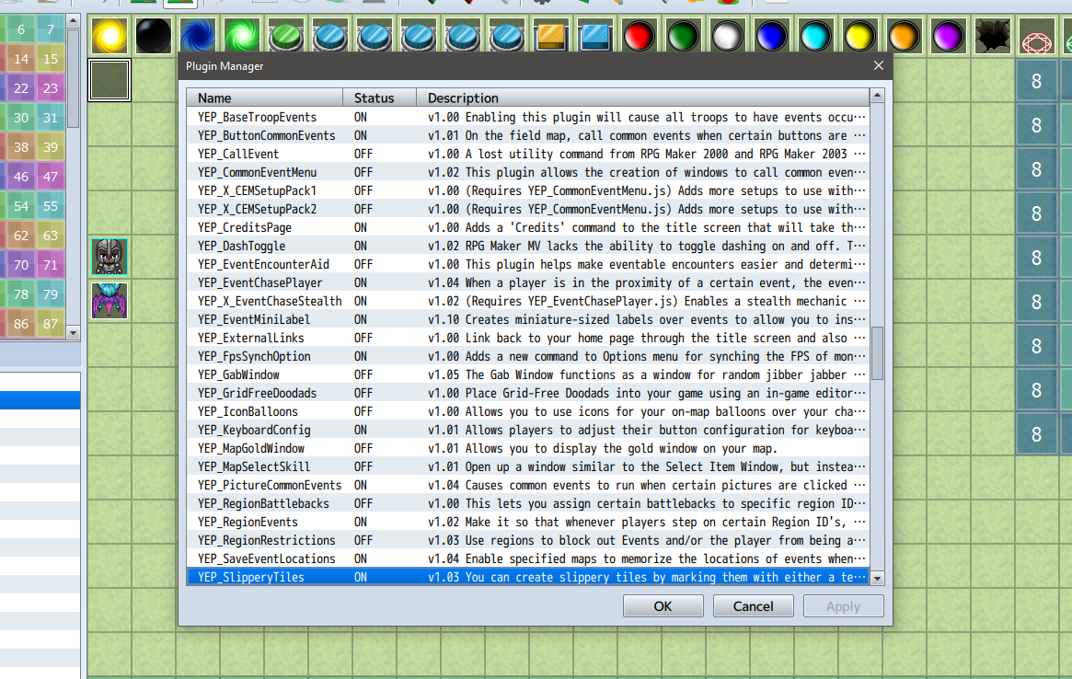The width and height of the screenshot is (1072, 679).
Task: Select the yellow orb event icon
Action: (859, 36)
